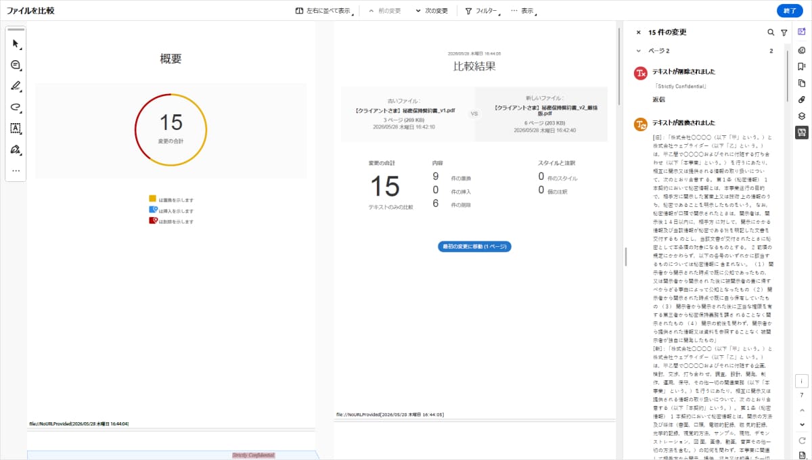Click the highlighted Strictly Confidential text
Image resolution: width=812 pixels, height=460 pixels.
(x=253, y=455)
